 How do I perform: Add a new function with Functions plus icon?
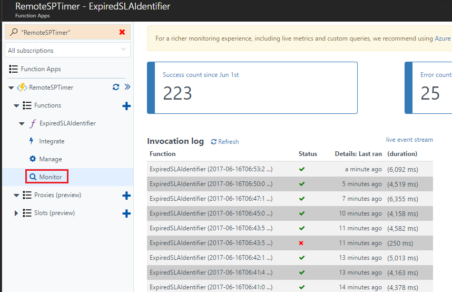[x=126, y=106]
